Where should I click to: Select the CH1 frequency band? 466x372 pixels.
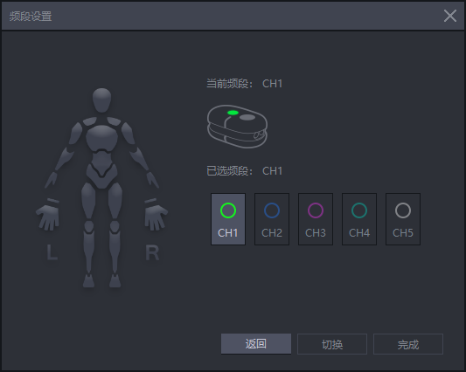[228, 219]
